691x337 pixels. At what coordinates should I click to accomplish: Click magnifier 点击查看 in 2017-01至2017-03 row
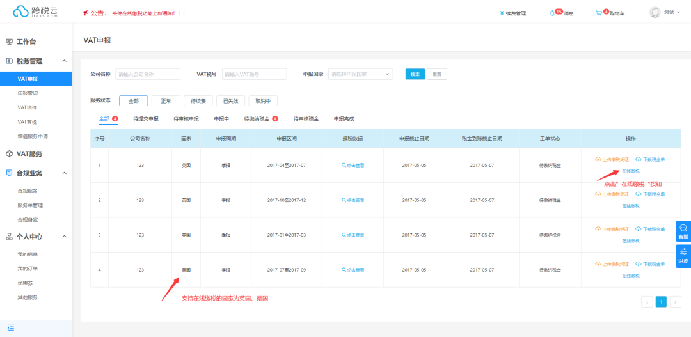[353, 235]
